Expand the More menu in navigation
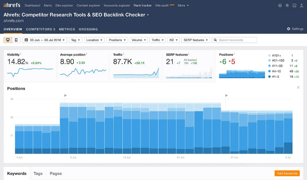Screen dimensions: 307x180 pos(183,5)
